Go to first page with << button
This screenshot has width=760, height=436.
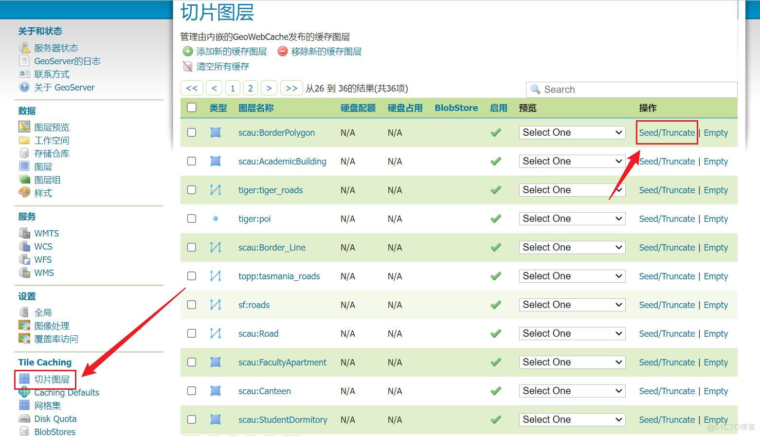point(192,88)
